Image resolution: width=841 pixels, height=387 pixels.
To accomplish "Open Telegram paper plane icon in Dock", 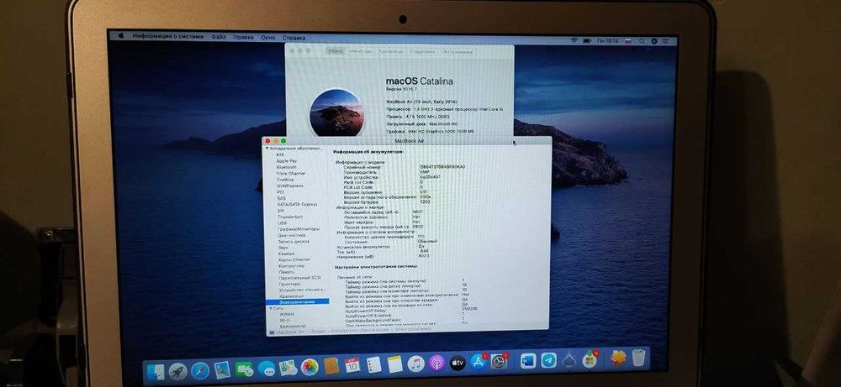I will (x=548, y=360).
